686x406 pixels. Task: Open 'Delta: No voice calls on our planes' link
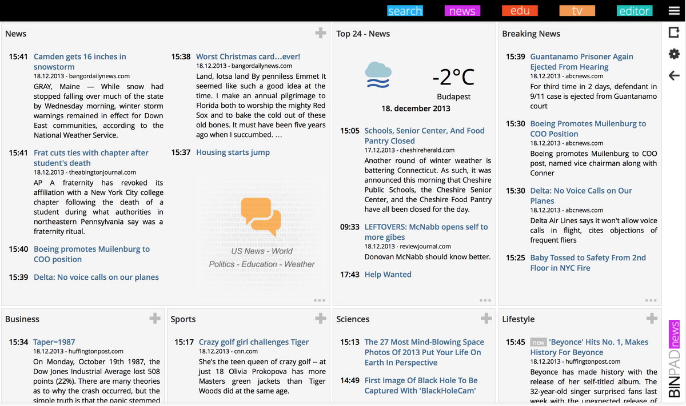point(96,277)
